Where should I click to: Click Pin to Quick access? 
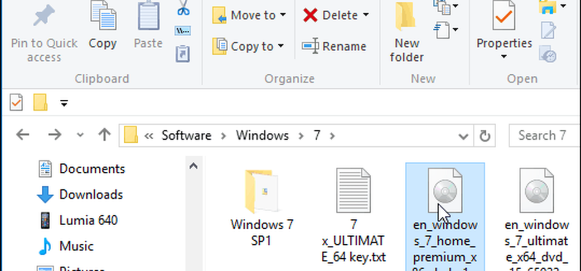[x=44, y=34]
